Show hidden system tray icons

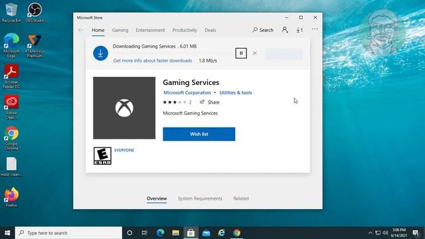[371, 233]
